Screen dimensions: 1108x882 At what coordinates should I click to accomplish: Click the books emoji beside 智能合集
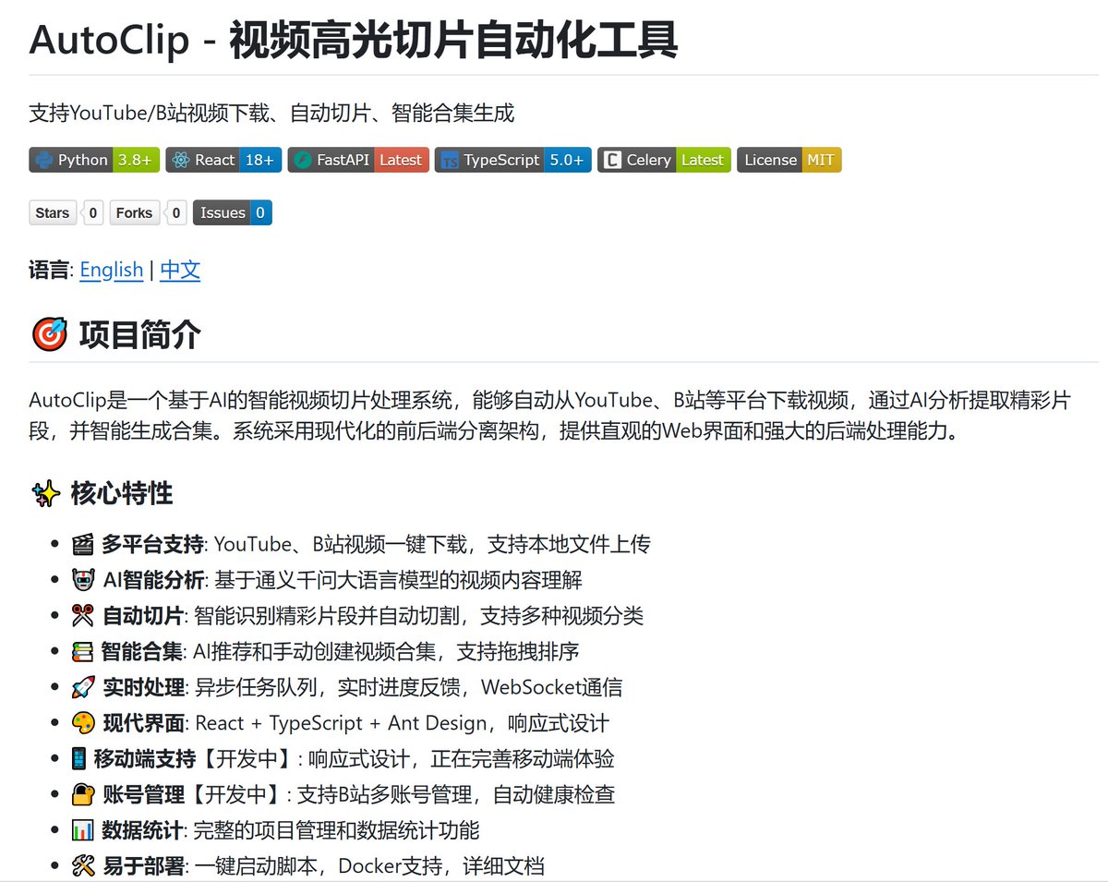(x=83, y=651)
